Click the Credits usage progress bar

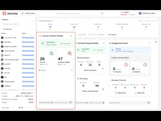click(x=124, y=14)
